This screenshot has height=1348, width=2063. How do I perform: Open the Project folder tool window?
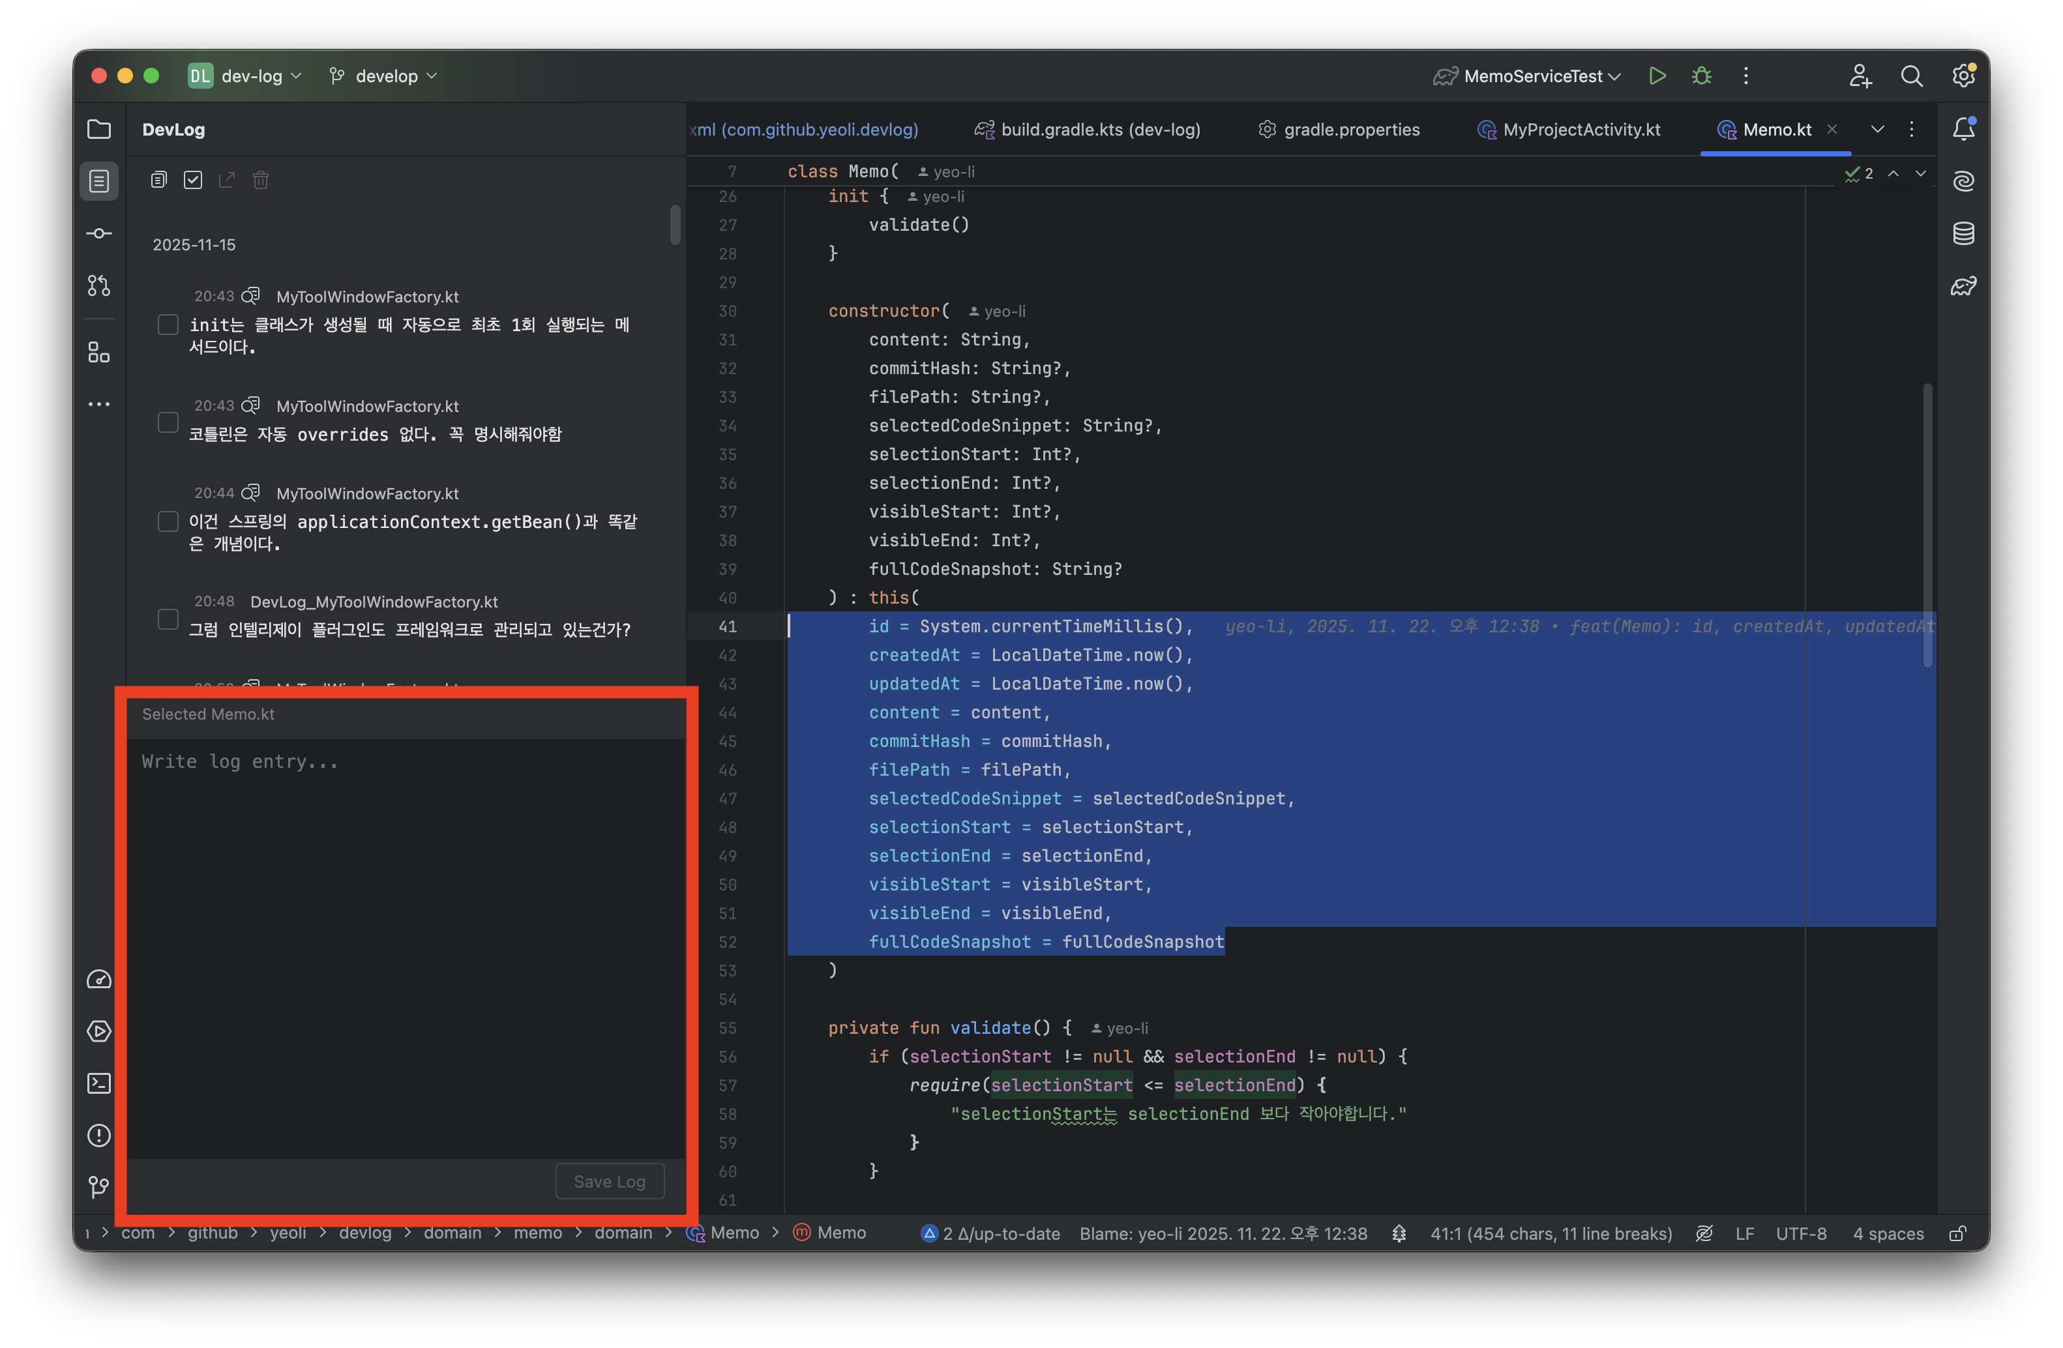pos(99,129)
